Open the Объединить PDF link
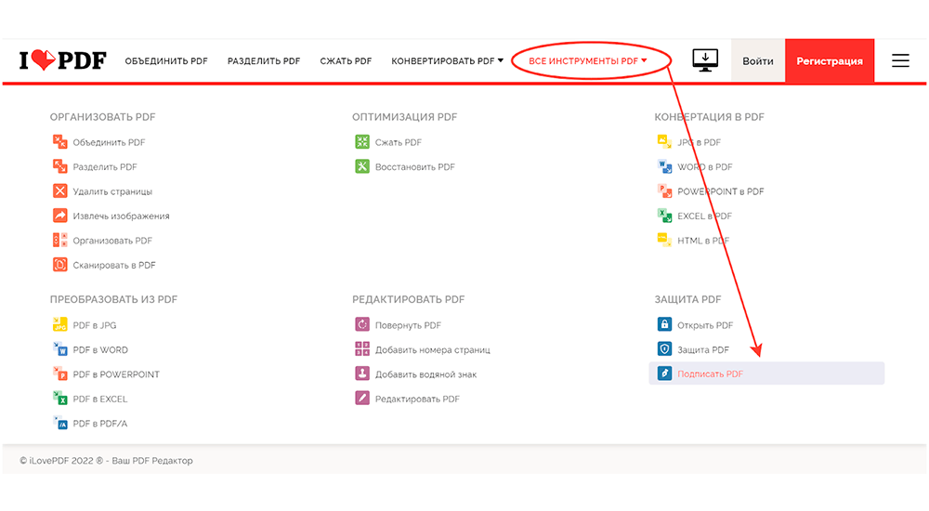929x511 pixels. click(109, 142)
